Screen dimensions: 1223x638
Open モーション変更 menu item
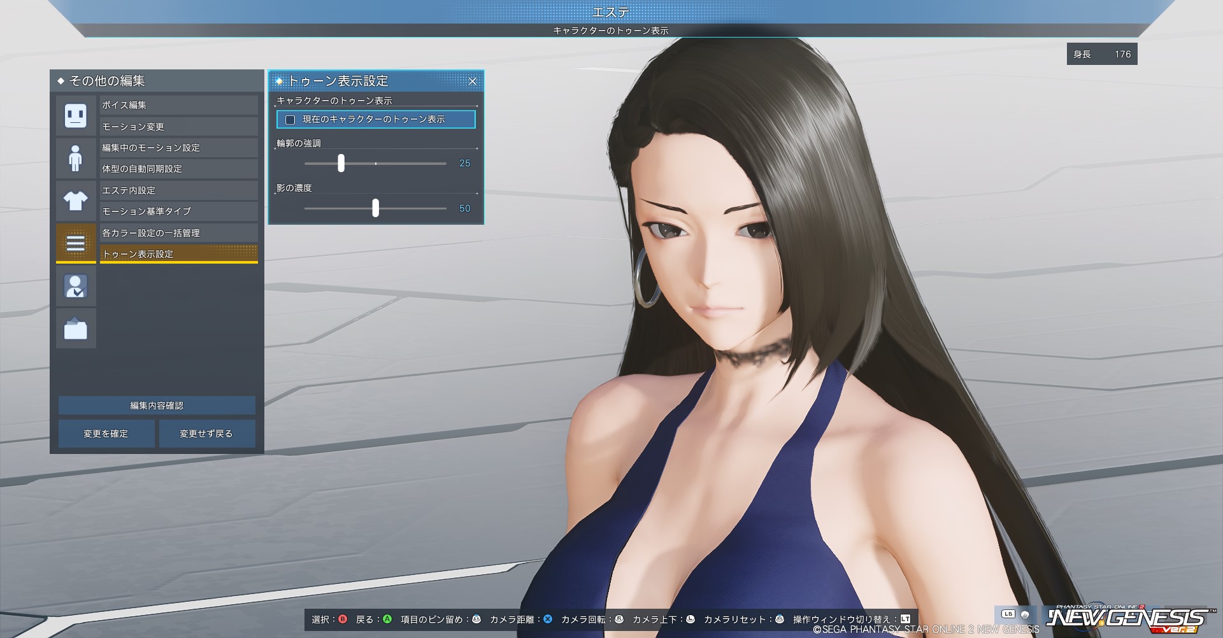coord(179,126)
